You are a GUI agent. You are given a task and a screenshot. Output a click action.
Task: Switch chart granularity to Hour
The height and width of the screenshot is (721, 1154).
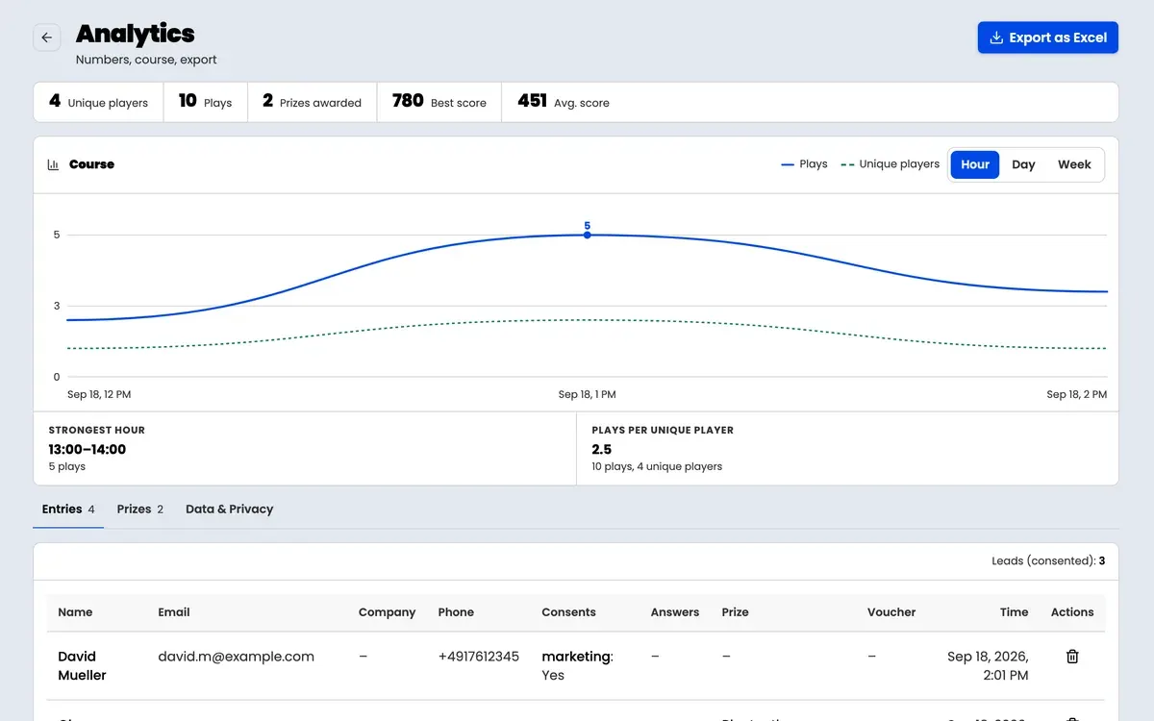pyautogui.click(x=975, y=164)
